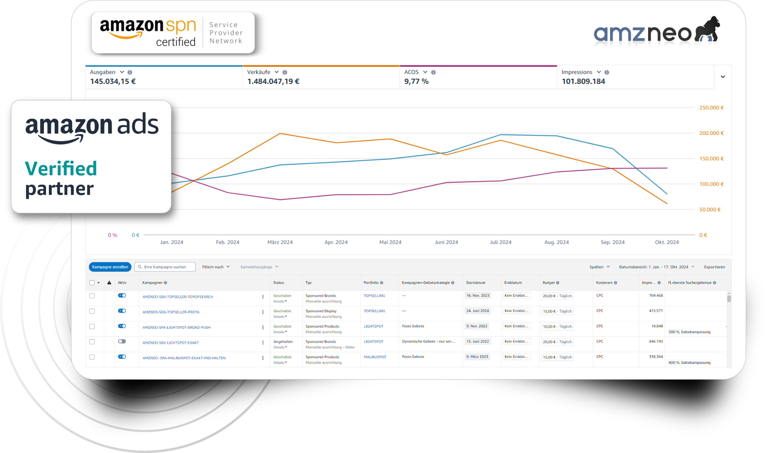Sort by the Startdatum column header
Screen dimensions: 776x453
click(x=476, y=283)
